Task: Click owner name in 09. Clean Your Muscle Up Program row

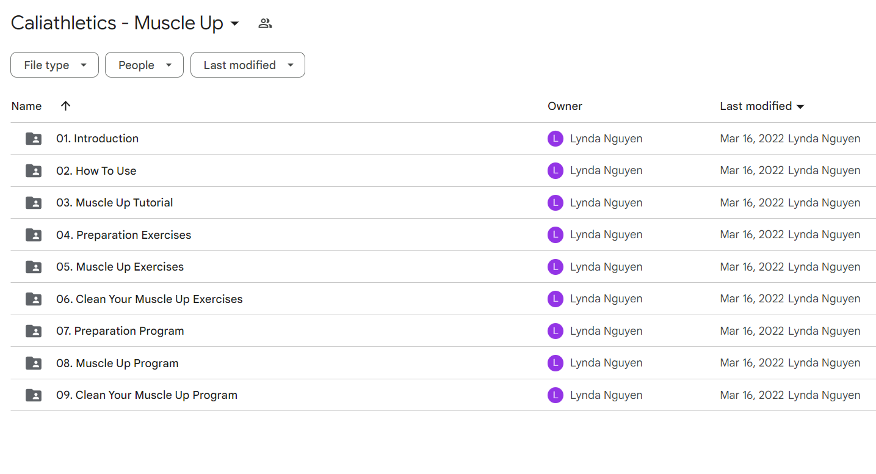Action: tap(606, 395)
